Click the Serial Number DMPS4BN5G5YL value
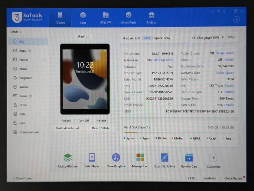Image resolution: width=254 pixels, height=191 pixels. tap(161, 92)
